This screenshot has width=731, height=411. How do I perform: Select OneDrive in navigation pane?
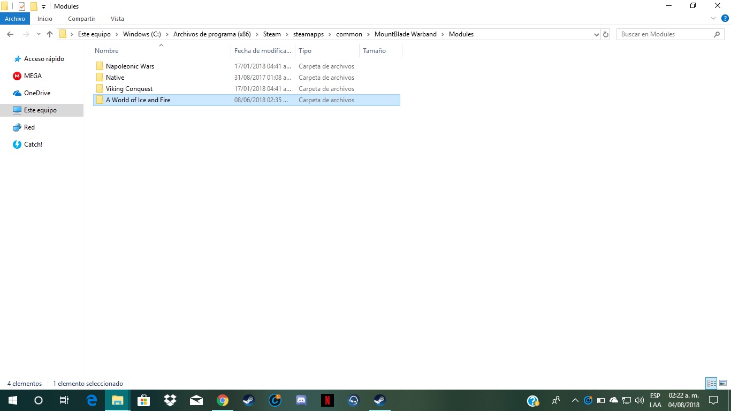(x=37, y=93)
